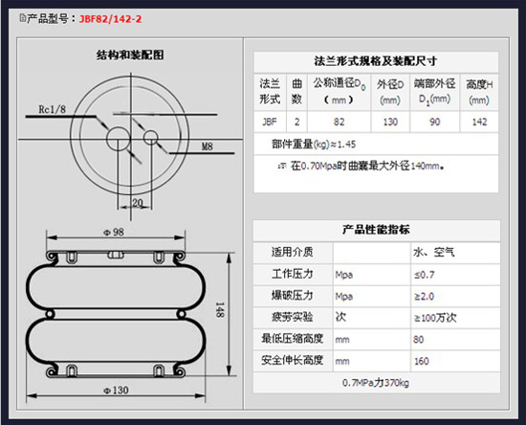Click the small document icon beside 产品型号
526x425 pixels.
point(23,18)
